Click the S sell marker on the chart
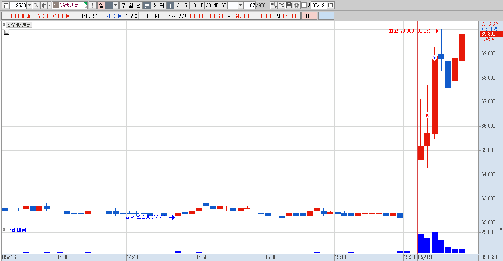 [434, 57]
